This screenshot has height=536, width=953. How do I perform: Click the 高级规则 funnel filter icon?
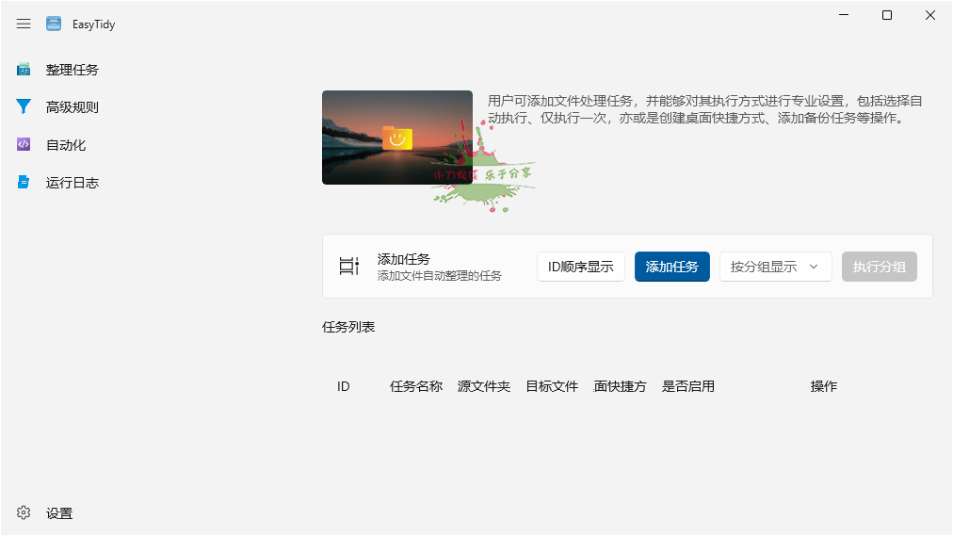pyautogui.click(x=24, y=107)
